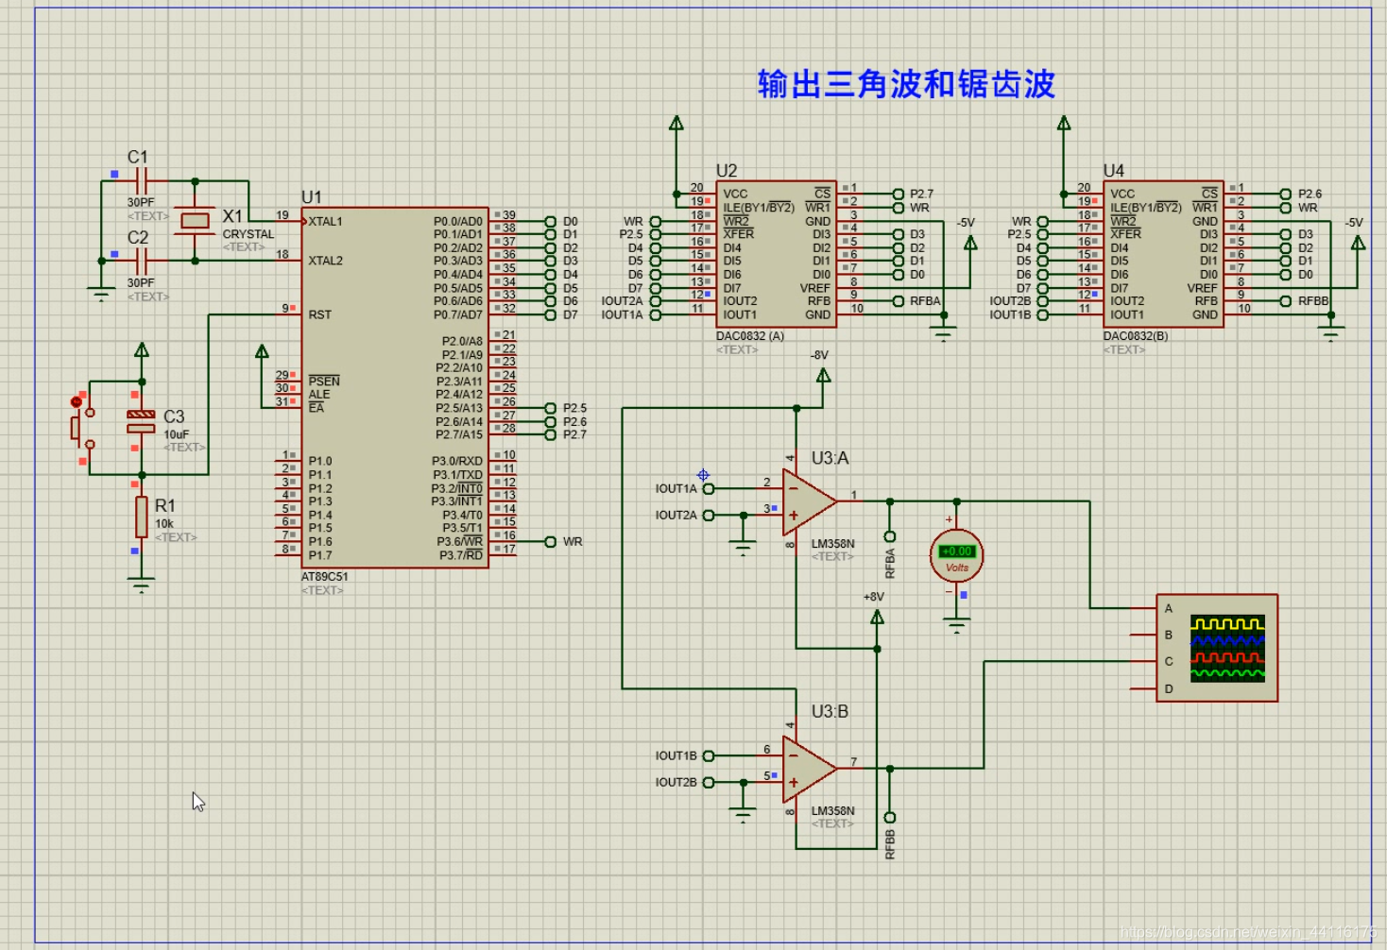Viewport: 1387px width, 950px height.
Task: Click the LM358N label under U3:A
Action: [x=832, y=544]
